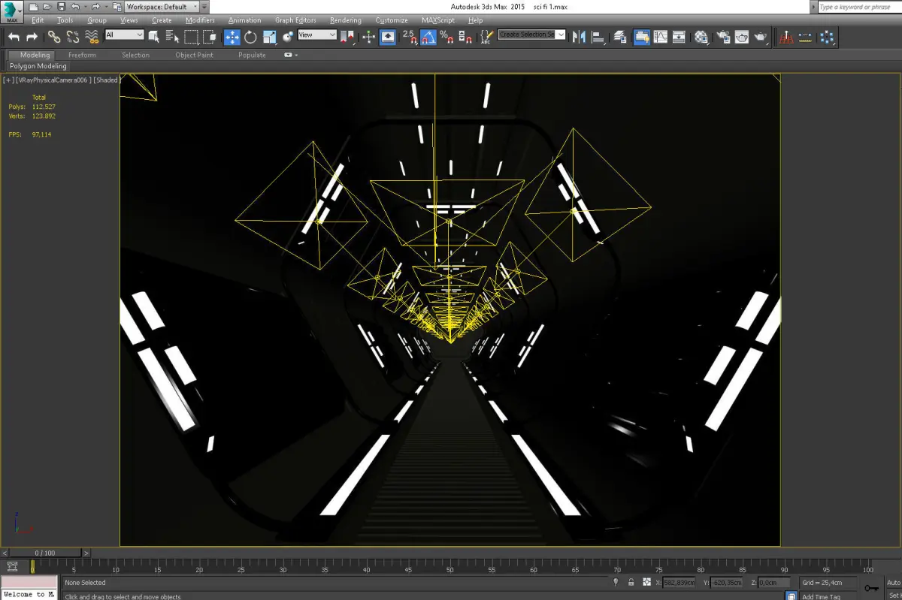This screenshot has height=600, width=902.
Task: Click the VRayPhysicalCamera006 viewport label
Action: [53, 80]
